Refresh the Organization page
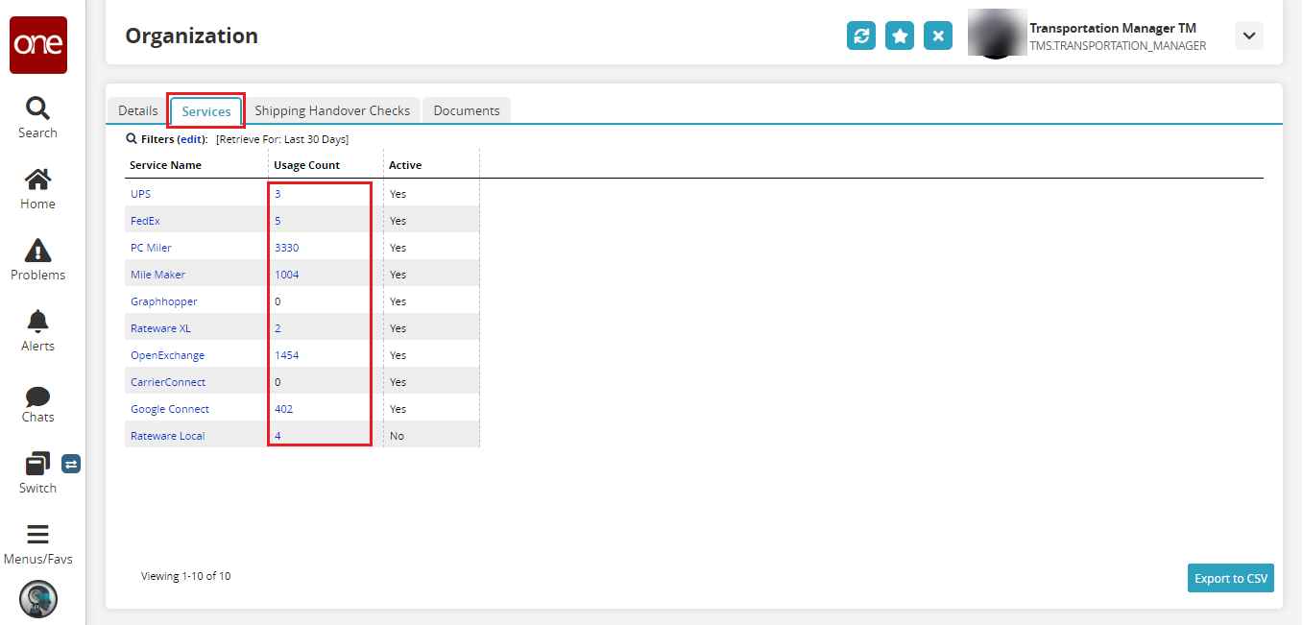1303x625 pixels. click(861, 36)
